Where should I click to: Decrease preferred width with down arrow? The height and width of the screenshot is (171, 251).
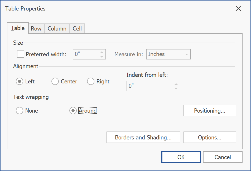click(x=102, y=57)
